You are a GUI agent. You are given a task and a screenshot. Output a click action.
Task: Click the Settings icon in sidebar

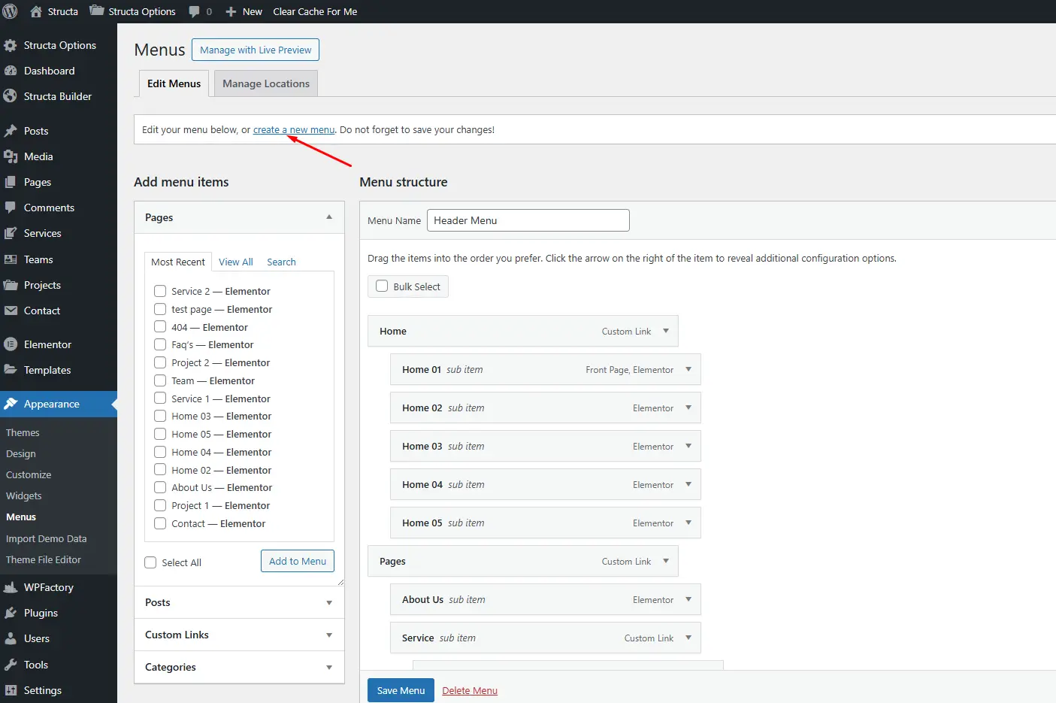click(11, 690)
